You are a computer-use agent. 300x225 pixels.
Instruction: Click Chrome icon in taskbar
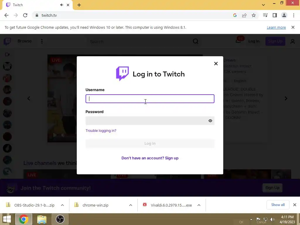tap(24, 219)
